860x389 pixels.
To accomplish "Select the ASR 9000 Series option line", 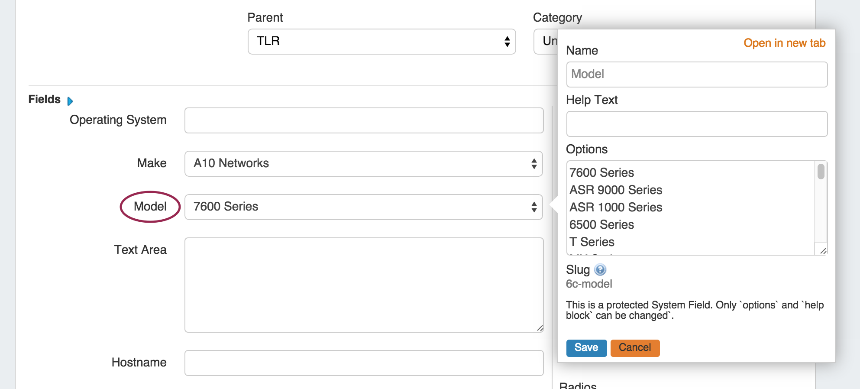I will (x=616, y=190).
